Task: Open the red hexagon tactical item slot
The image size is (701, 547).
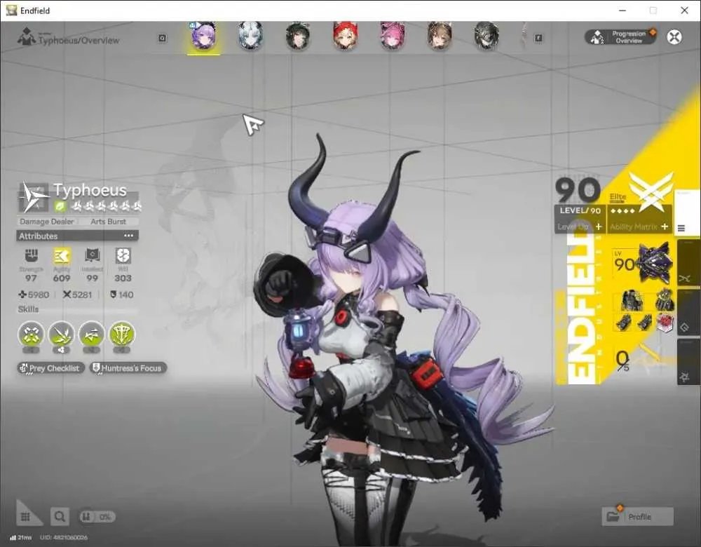Action: (665, 323)
